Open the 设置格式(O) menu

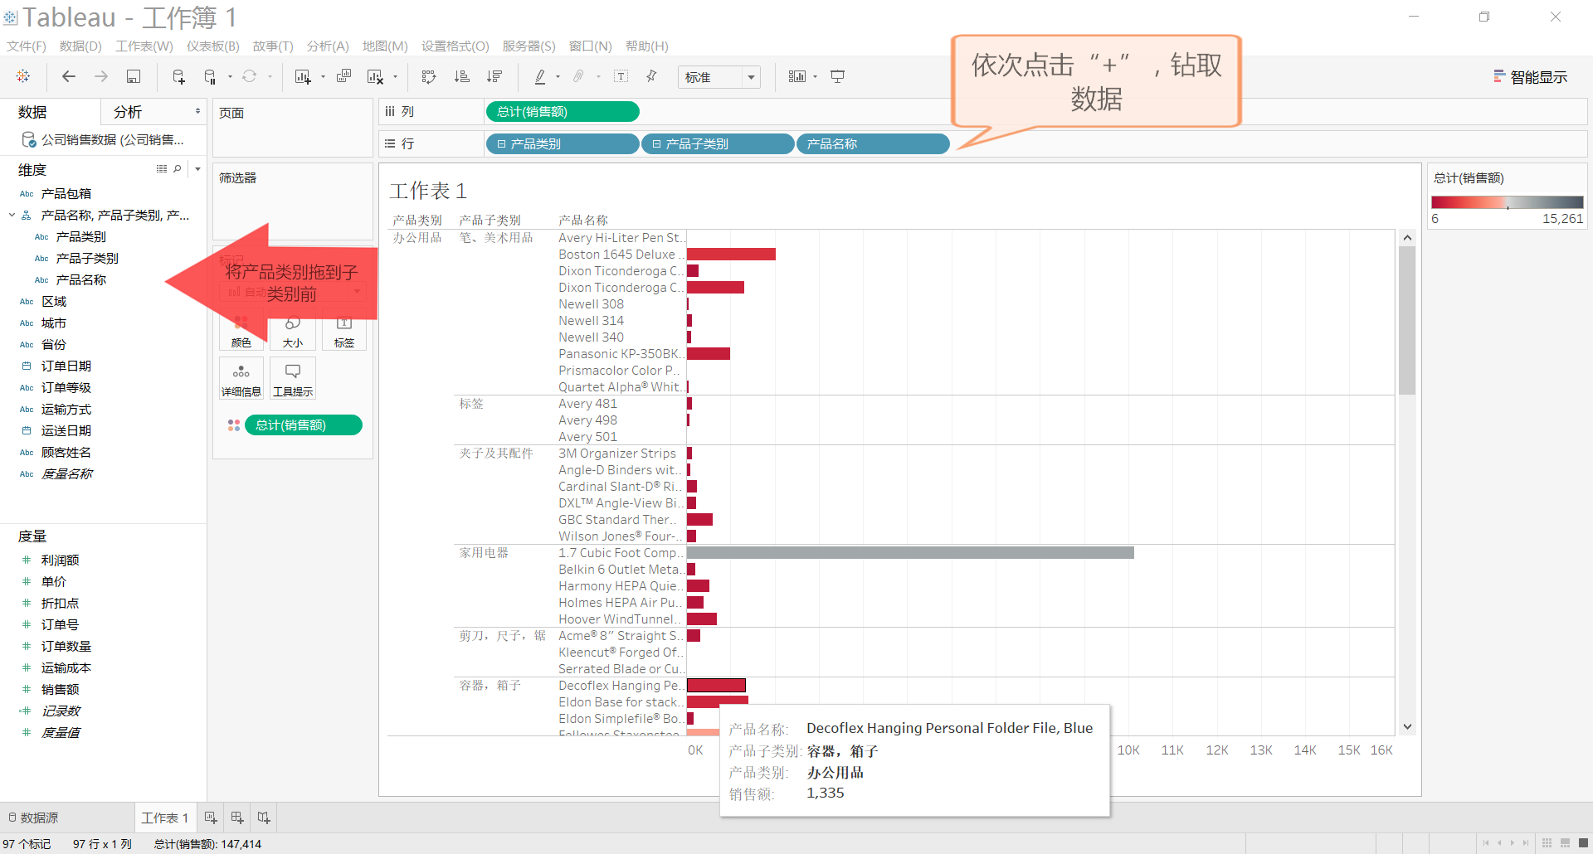pyautogui.click(x=455, y=46)
